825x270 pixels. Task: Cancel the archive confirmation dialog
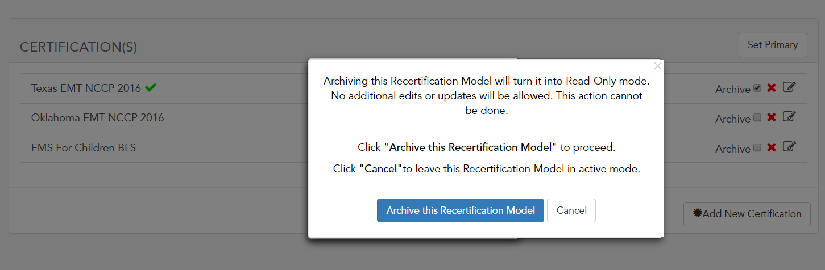571,210
